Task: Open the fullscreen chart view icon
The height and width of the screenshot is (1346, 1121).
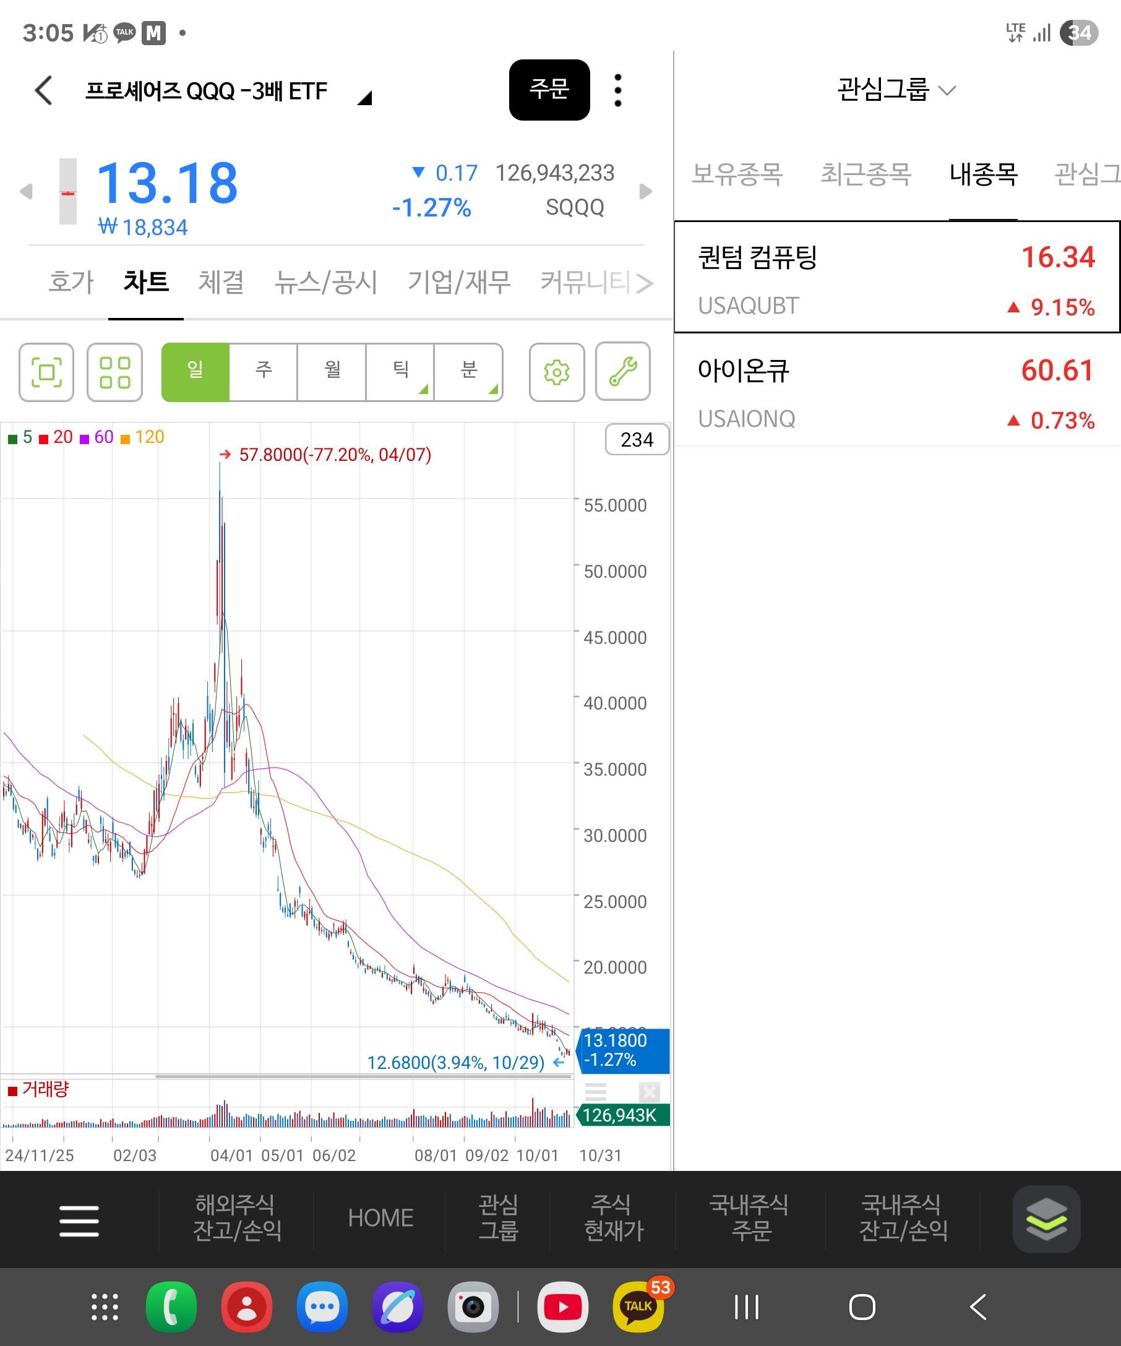Action: [x=46, y=372]
